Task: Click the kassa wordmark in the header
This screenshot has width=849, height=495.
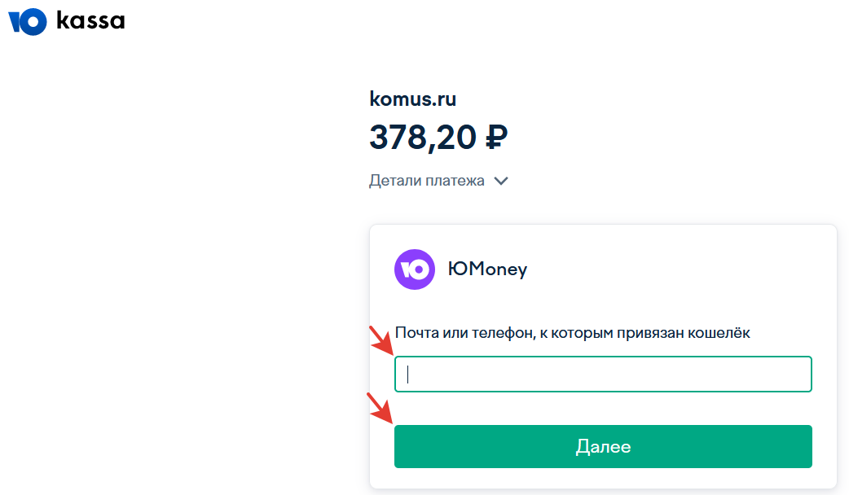Action: tap(90, 21)
